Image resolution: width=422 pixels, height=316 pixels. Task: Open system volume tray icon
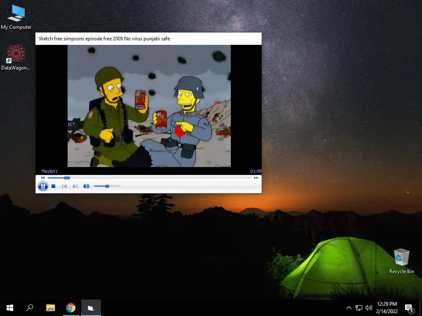369,308
